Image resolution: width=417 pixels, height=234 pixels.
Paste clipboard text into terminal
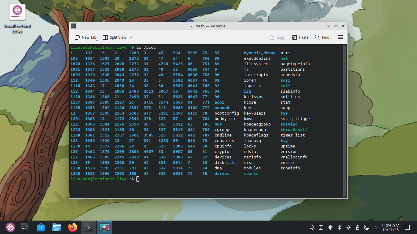[x=300, y=37]
